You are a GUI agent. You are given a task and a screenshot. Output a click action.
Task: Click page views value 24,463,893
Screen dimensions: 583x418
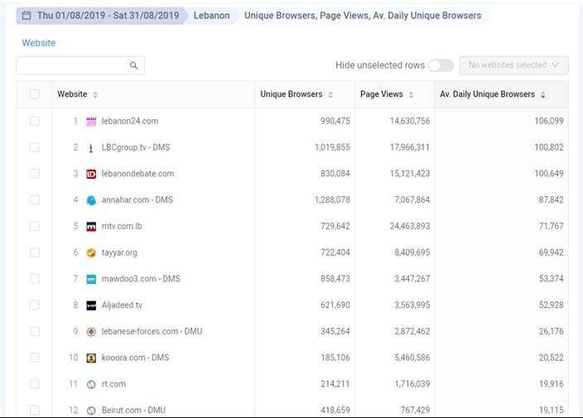click(410, 226)
